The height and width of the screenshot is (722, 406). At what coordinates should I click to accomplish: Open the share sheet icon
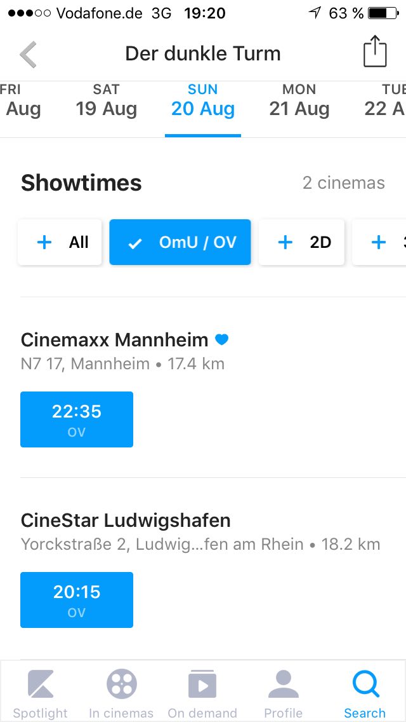coord(375,51)
